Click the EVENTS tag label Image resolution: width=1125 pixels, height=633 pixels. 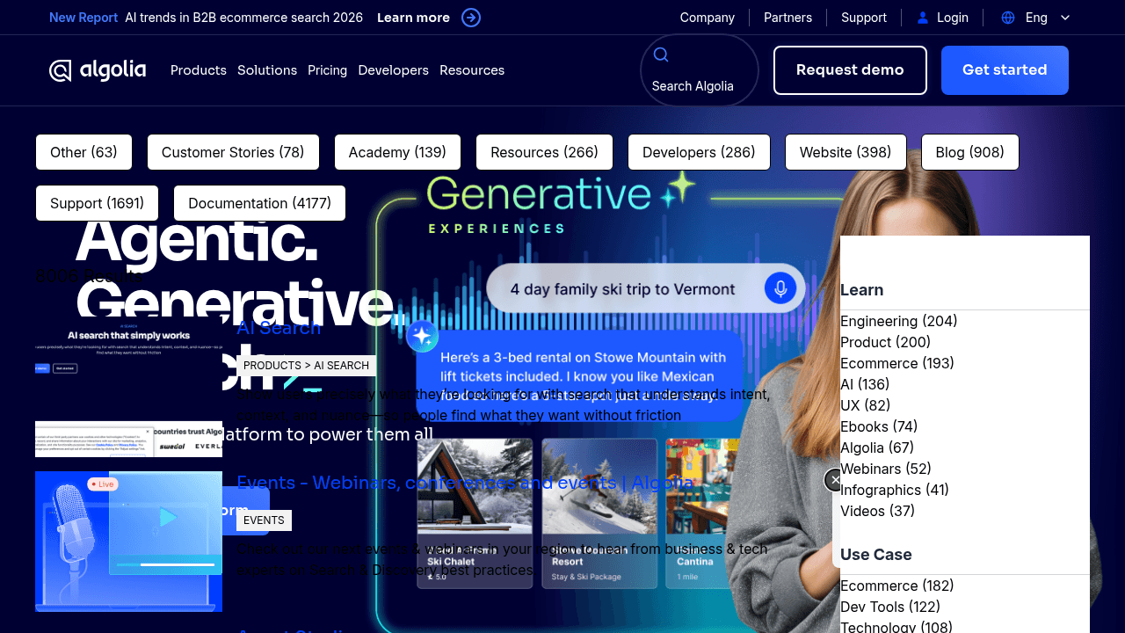[x=264, y=520]
